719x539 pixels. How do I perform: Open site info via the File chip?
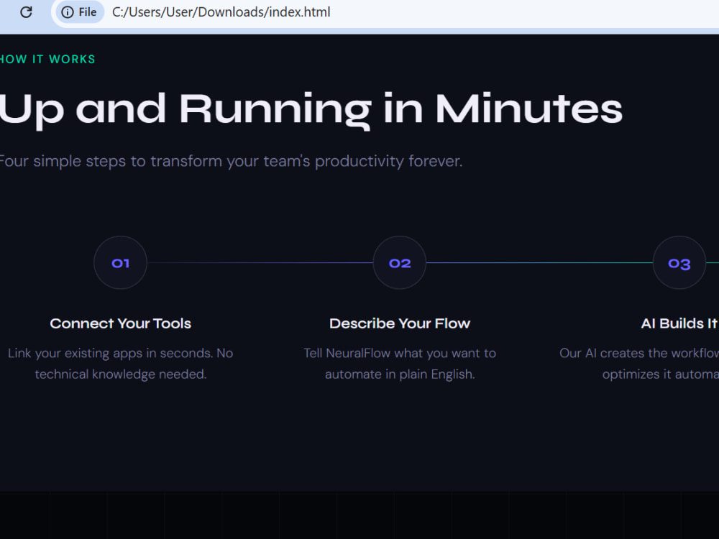pos(79,12)
